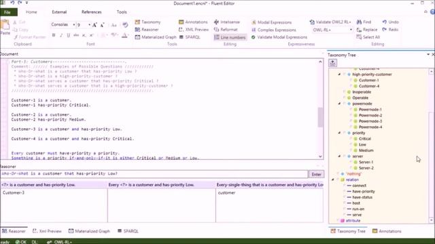This screenshot has height=244, width=435.
Task: Switch to bottom Annotations tab
Action: pyautogui.click(x=387, y=231)
